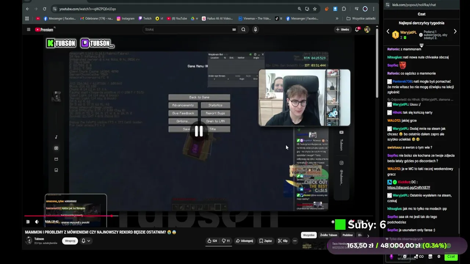Click the YouTube page vertical scrollbar
Screen dimensions: 470x264
(377, 62)
